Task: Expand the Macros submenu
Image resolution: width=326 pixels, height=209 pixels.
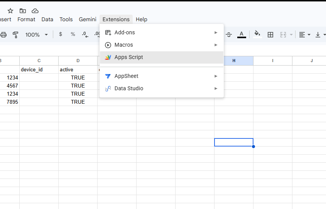Action: [162, 45]
